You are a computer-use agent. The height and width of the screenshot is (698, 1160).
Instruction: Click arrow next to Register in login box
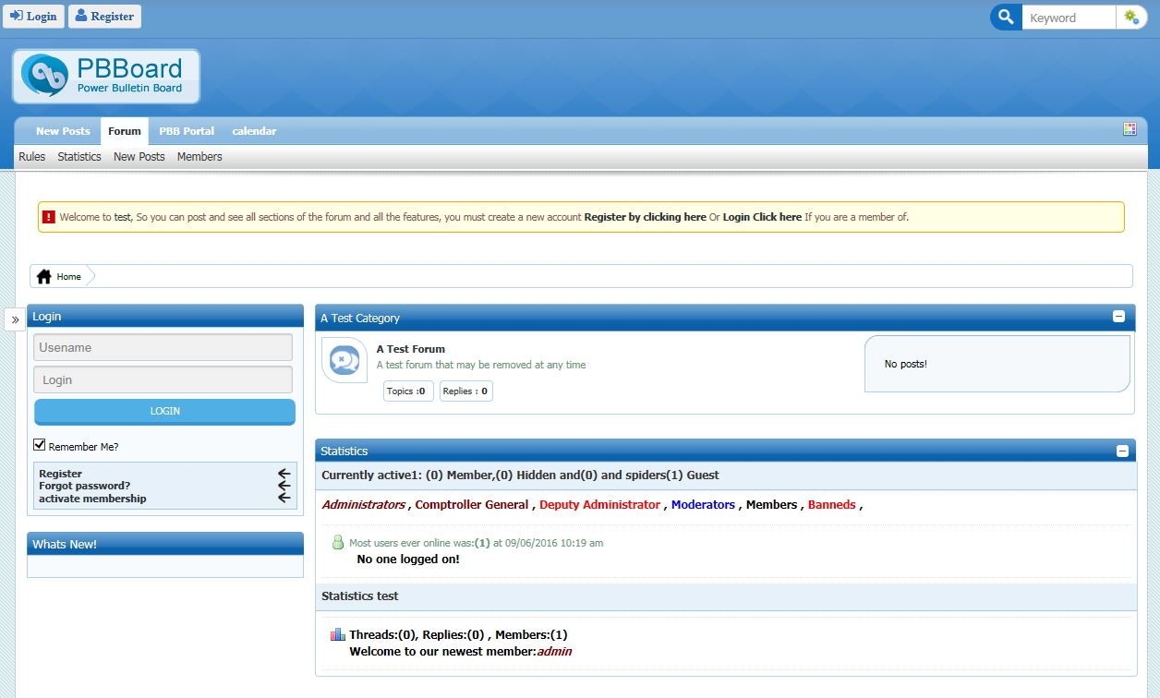[x=284, y=474]
